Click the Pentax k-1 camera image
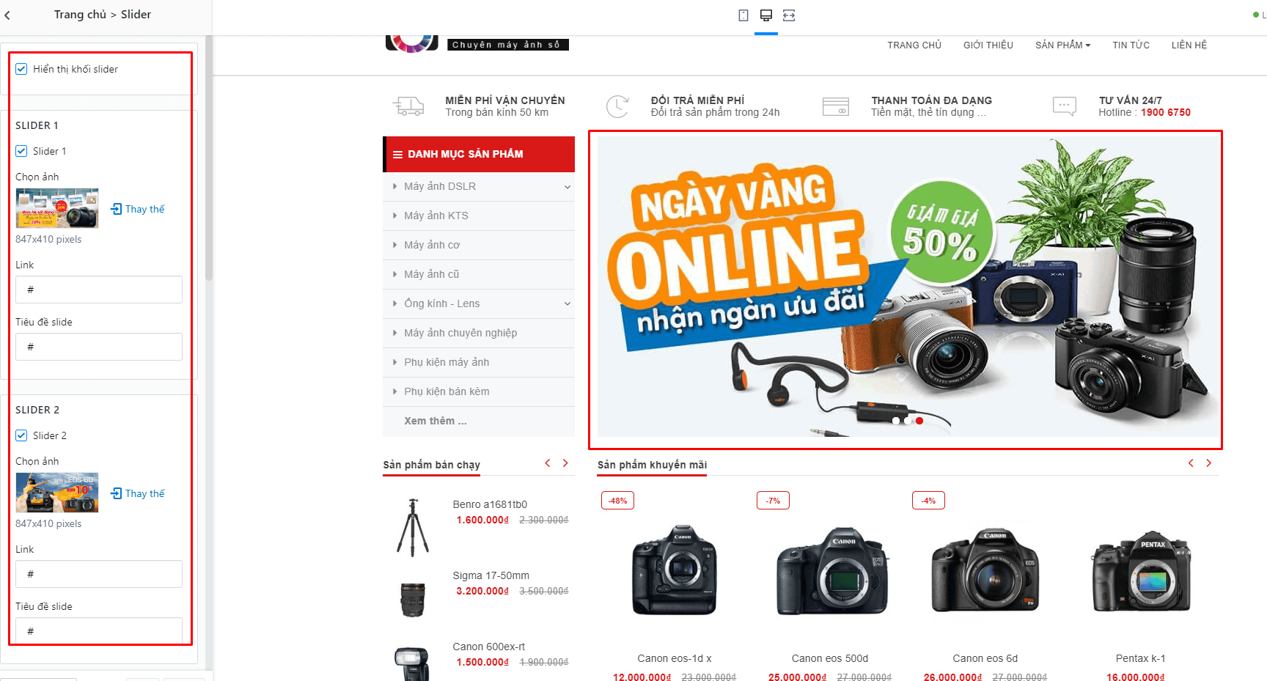This screenshot has height=681, width=1267. 1141,572
